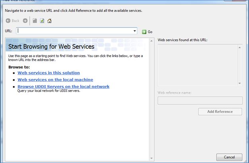Click the green Go arrow icon
The image size is (249, 163).
tap(144, 32)
